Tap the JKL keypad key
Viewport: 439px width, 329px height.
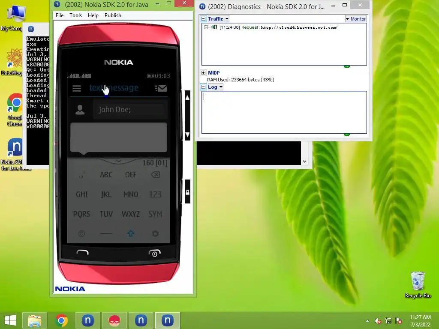[x=106, y=194]
